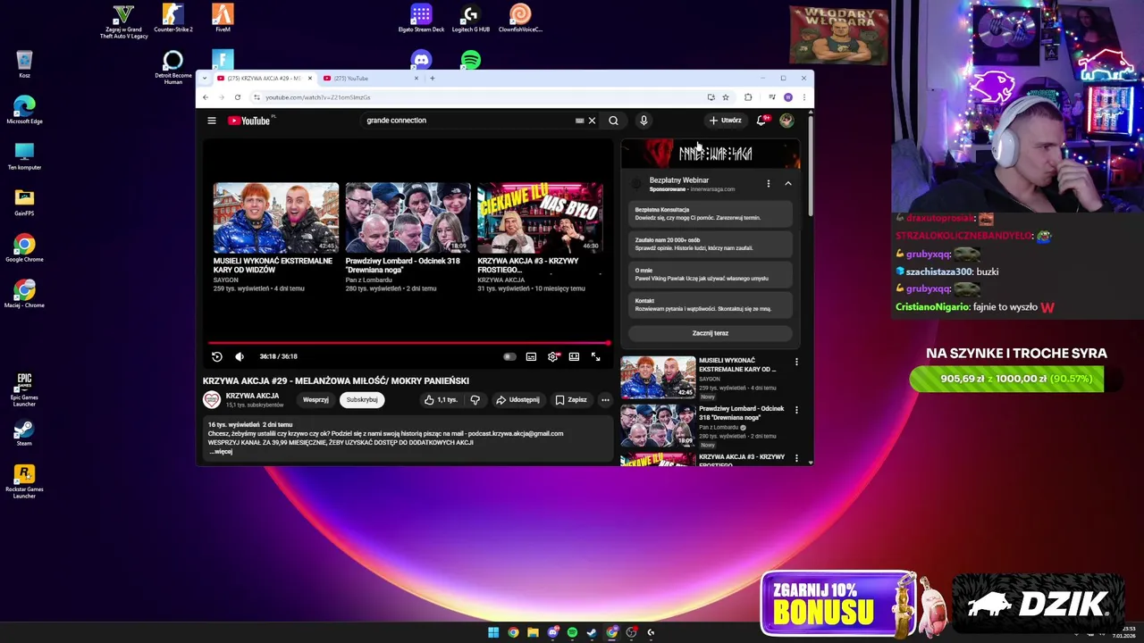The image size is (1144, 643).
Task: Select the Steam desktop shortcut
Action: [24, 433]
